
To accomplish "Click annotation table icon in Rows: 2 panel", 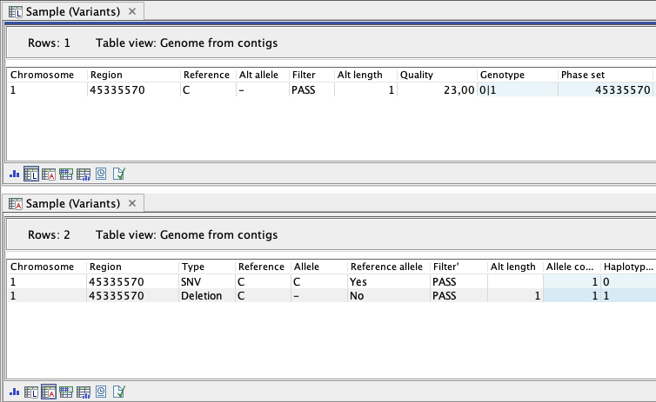I will [x=66, y=392].
